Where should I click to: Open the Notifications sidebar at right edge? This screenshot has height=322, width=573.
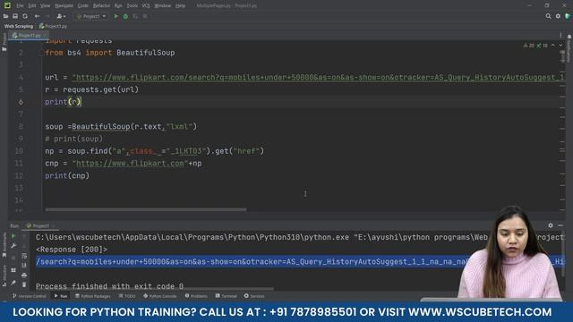point(569,47)
